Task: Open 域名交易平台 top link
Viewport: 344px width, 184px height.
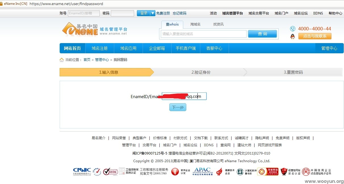Action: click(259, 13)
